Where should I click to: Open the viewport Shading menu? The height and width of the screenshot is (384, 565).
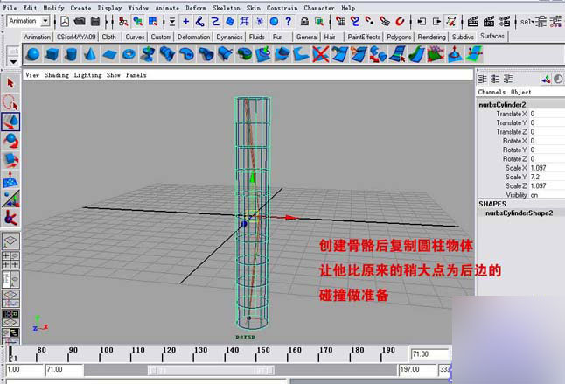pos(57,75)
